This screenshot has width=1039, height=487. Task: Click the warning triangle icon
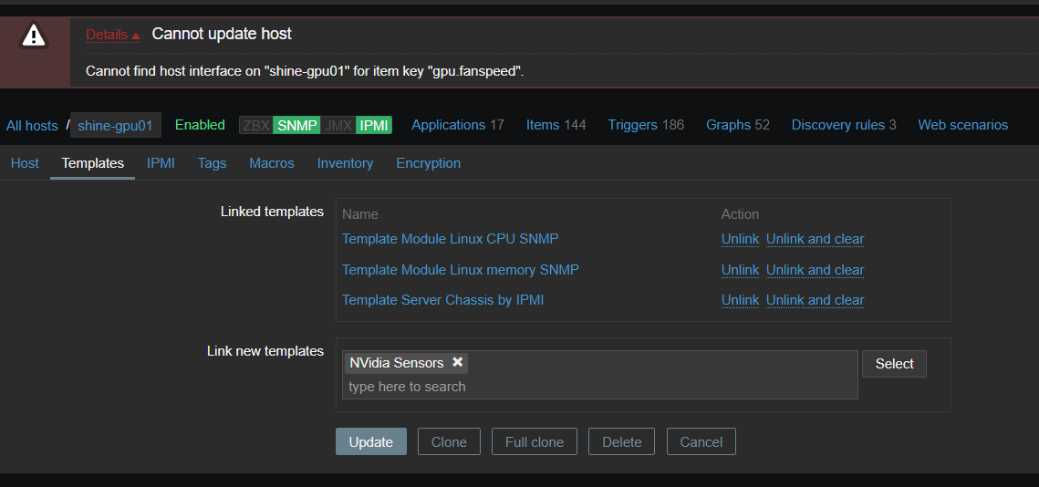(x=34, y=36)
